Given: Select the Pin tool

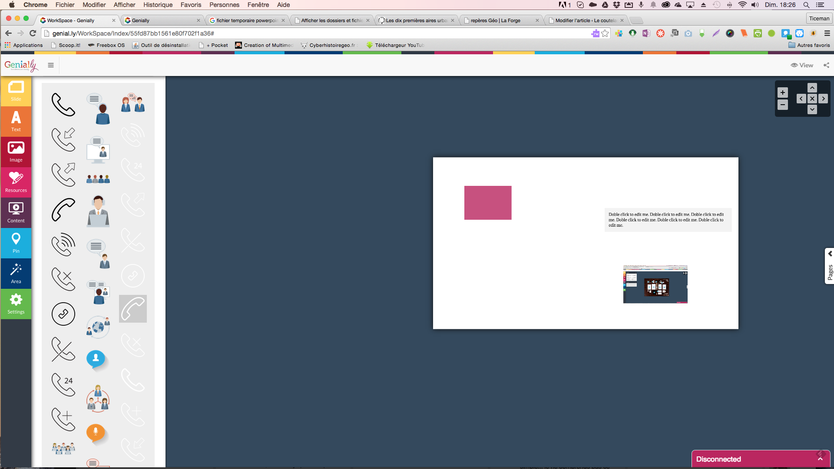Looking at the screenshot, I should tap(16, 243).
